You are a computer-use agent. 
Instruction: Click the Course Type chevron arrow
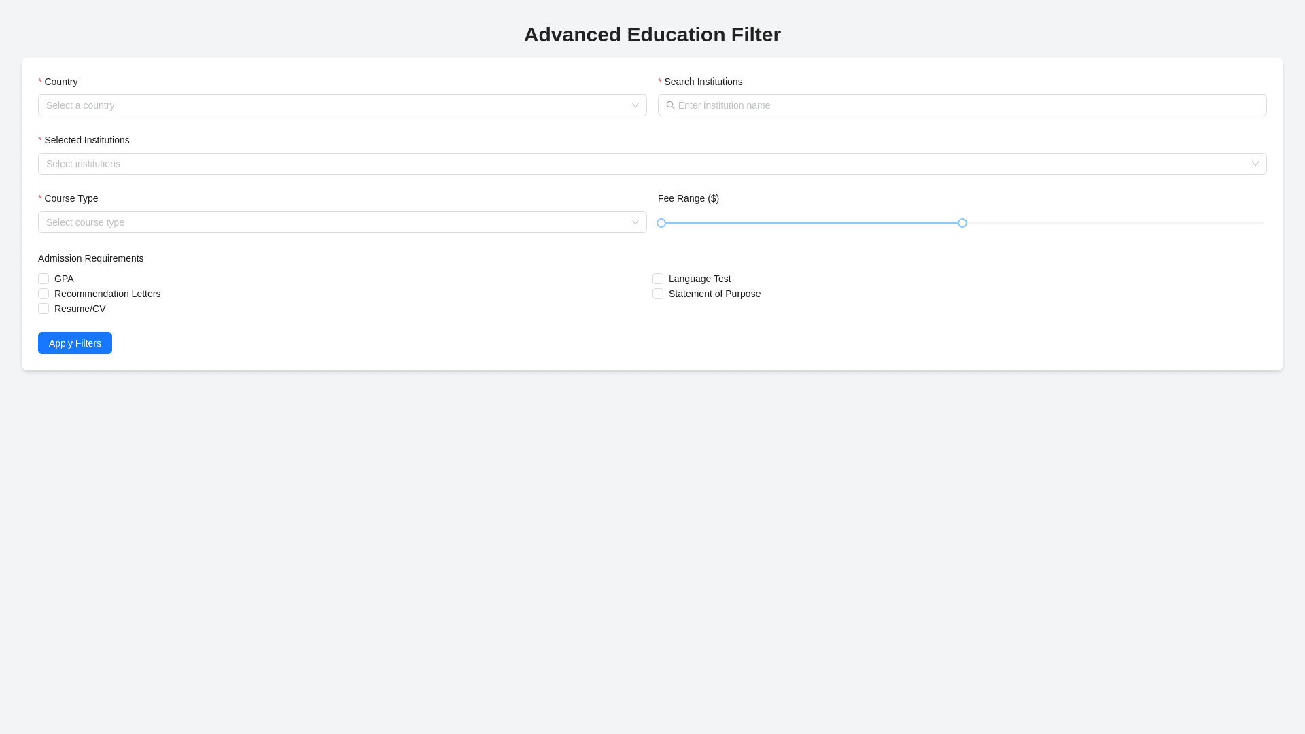click(635, 222)
